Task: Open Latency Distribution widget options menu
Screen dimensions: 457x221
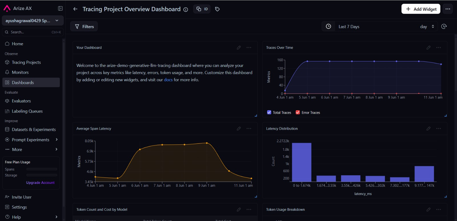Action: click(x=438, y=129)
